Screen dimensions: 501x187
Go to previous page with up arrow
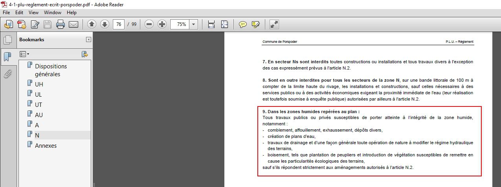[x=92, y=24]
